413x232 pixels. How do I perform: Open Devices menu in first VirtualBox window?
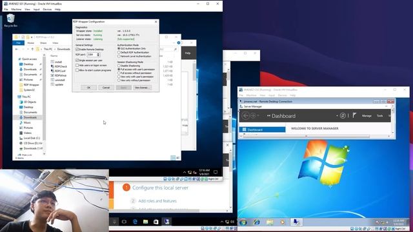click(47, 9)
